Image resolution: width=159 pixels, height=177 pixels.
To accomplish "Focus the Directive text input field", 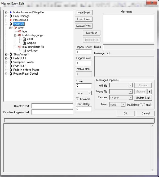I will pos(52,106).
